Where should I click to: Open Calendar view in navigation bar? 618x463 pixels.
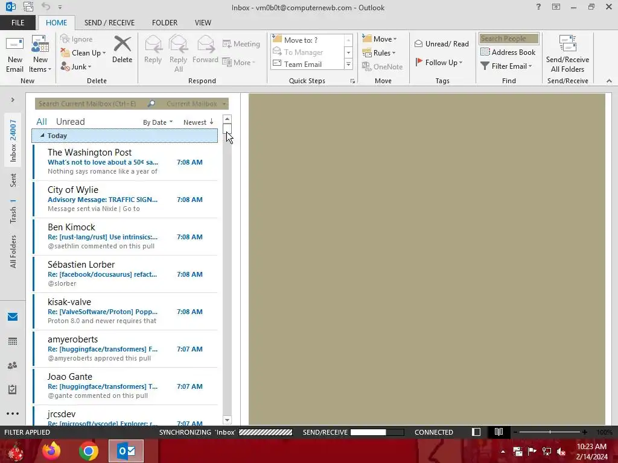coord(13,341)
